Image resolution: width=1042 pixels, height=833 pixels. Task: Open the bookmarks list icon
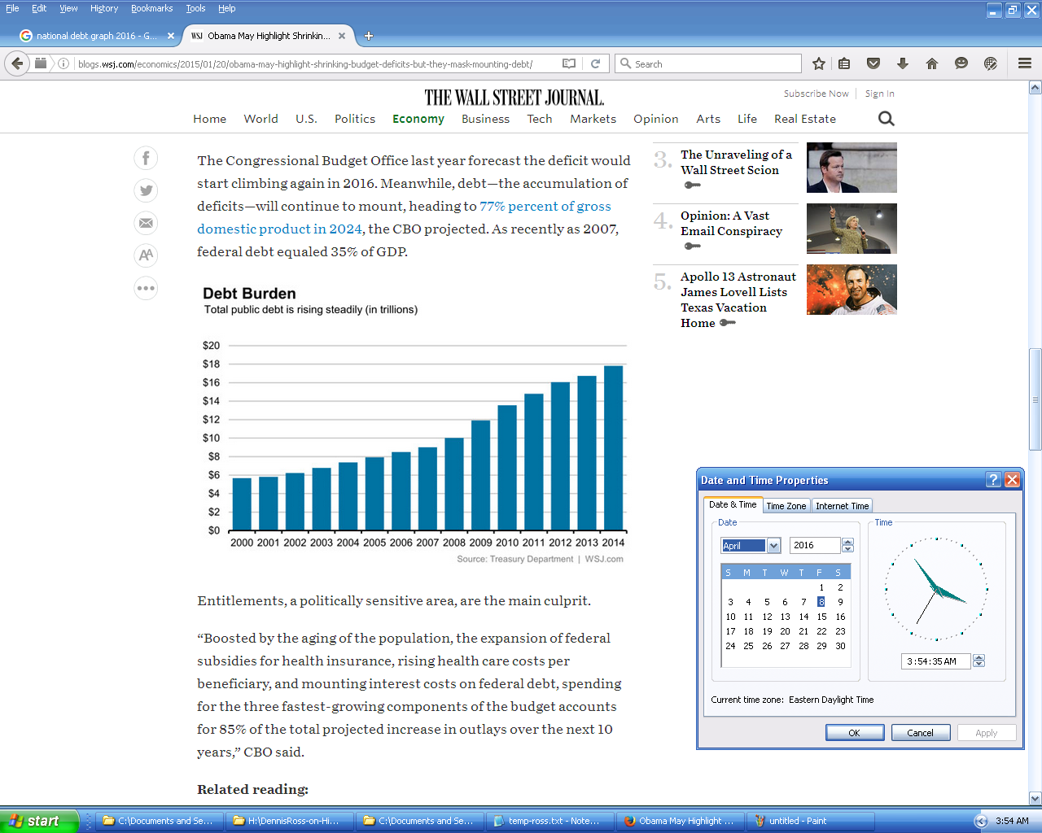point(844,63)
